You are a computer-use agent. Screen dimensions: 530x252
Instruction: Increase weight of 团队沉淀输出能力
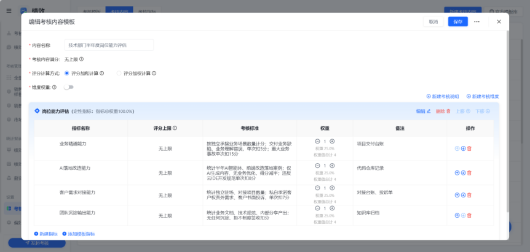(332, 208)
